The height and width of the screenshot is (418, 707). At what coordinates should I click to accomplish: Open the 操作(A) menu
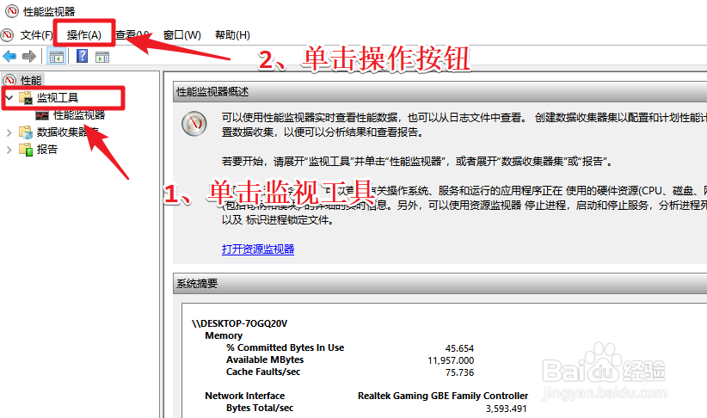pos(84,34)
